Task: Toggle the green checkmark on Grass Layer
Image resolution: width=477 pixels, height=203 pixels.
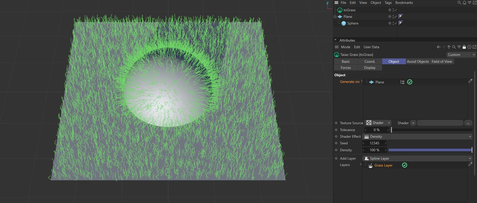Action: (x=404, y=165)
